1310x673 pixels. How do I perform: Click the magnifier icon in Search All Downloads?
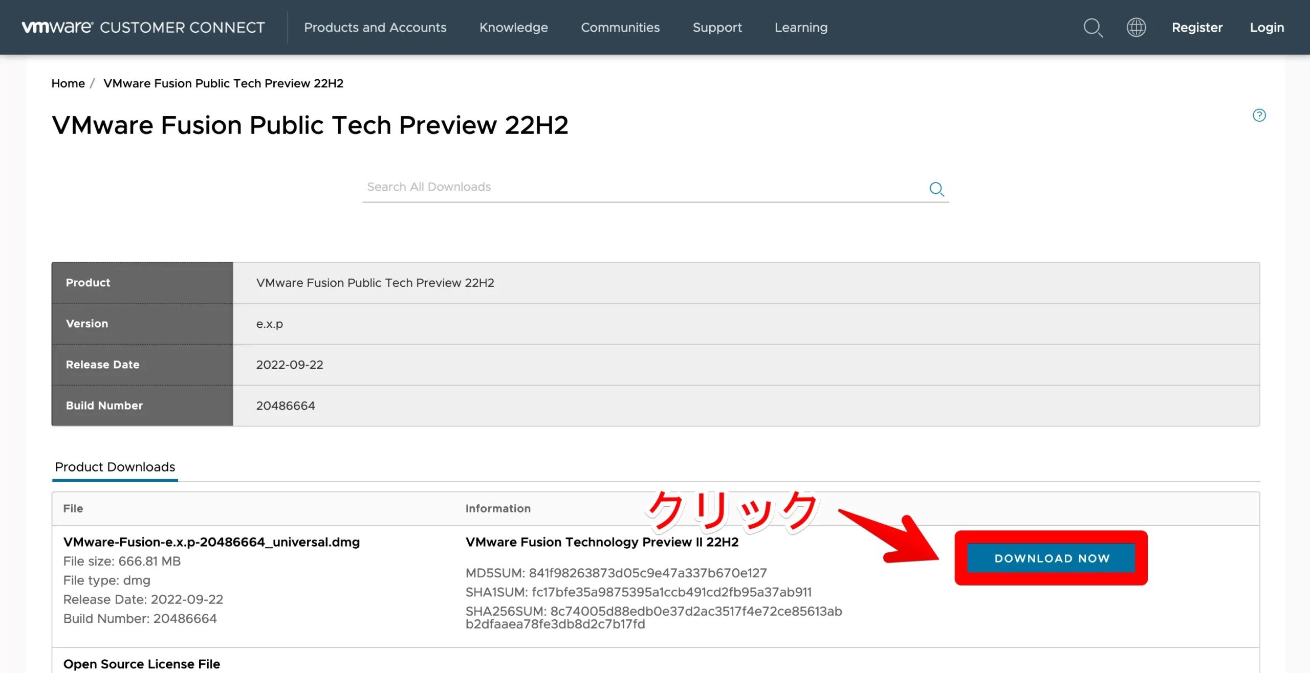pos(936,189)
